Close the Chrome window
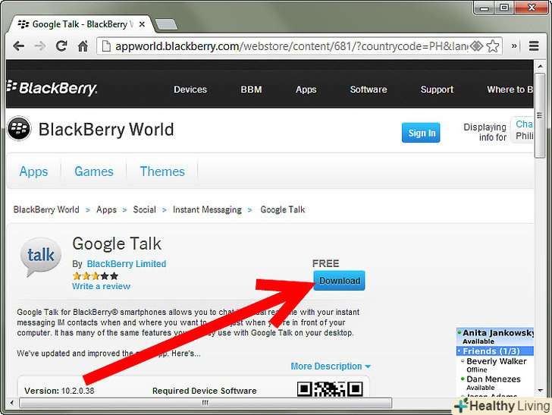The image size is (552, 415). coord(532,8)
